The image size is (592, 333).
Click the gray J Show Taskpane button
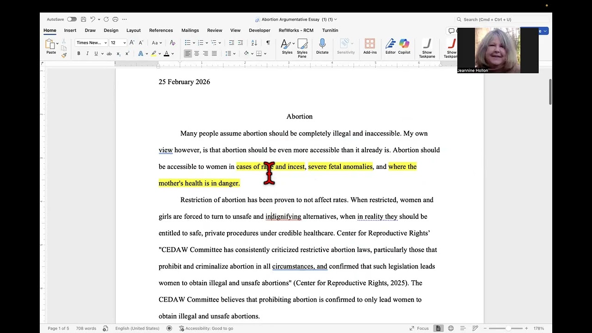pos(427,48)
